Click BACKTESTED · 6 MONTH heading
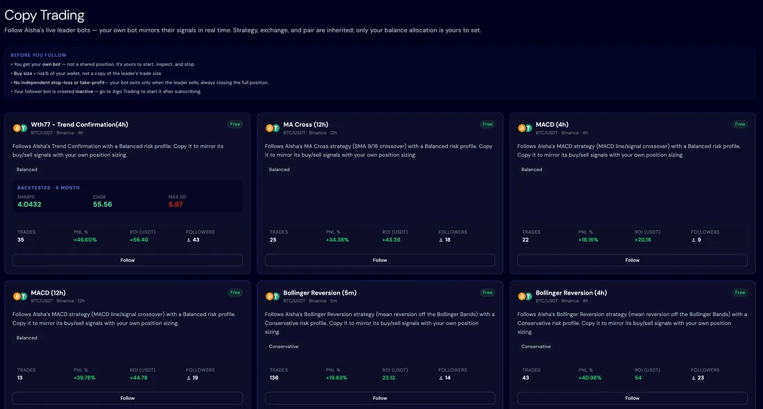763x409 pixels. [49, 188]
